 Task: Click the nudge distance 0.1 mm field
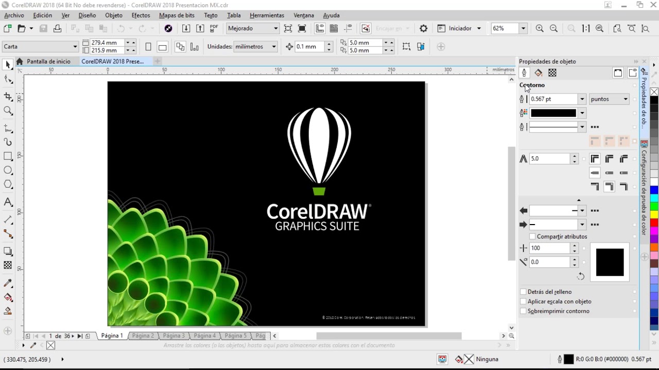coord(310,47)
